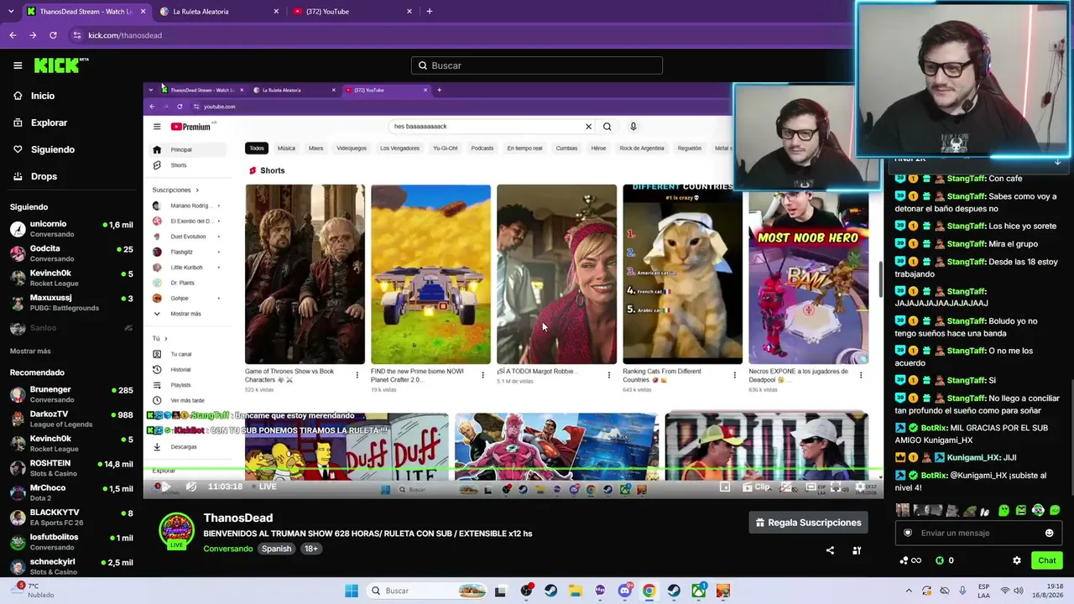This screenshot has height=604, width=1074.
Task: Open the Windows Start menu
Action: click(352, 591)
